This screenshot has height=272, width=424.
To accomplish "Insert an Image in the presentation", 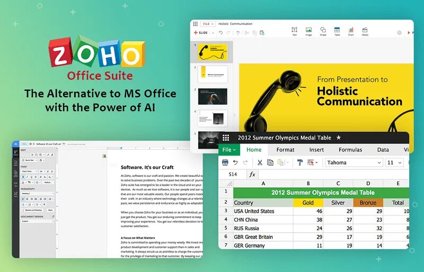I will [308, 31].
